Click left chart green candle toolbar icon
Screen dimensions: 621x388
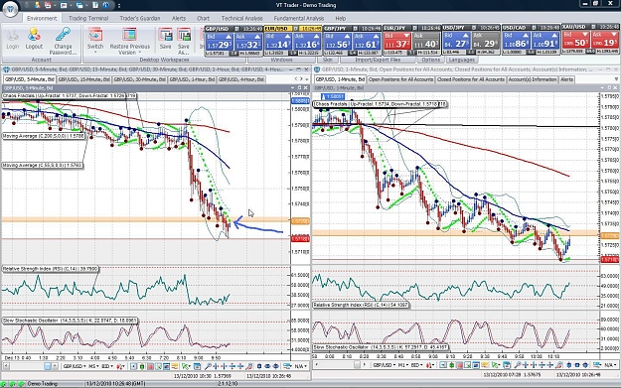[142, 366]
